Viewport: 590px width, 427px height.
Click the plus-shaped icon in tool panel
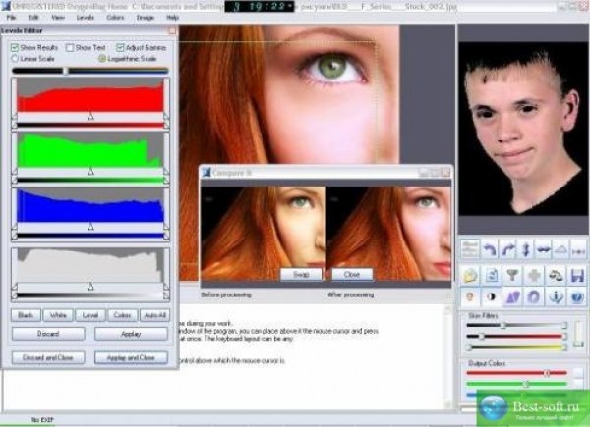coord(533,273)
